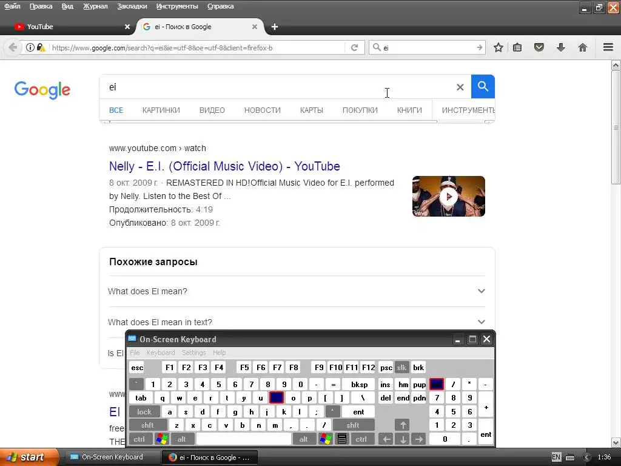This screenshot has height=466, width=621.
Task: Click the down arrow key on on-screen keyboard
Action: 403,439
